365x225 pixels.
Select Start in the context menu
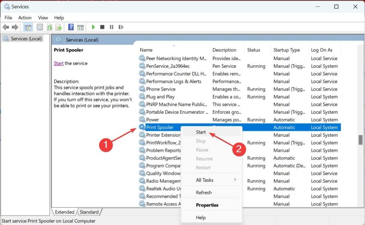pyautogui.click(x=201, y=132)
